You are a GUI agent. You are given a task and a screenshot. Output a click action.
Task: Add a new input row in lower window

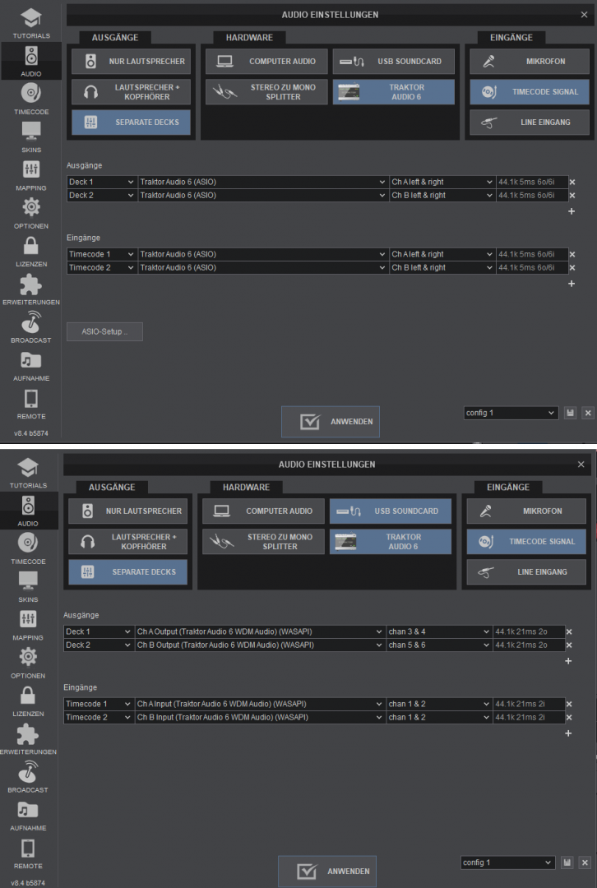click(x=568, y=733)
